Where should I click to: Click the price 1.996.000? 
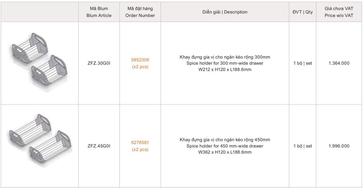click(339, 146)
